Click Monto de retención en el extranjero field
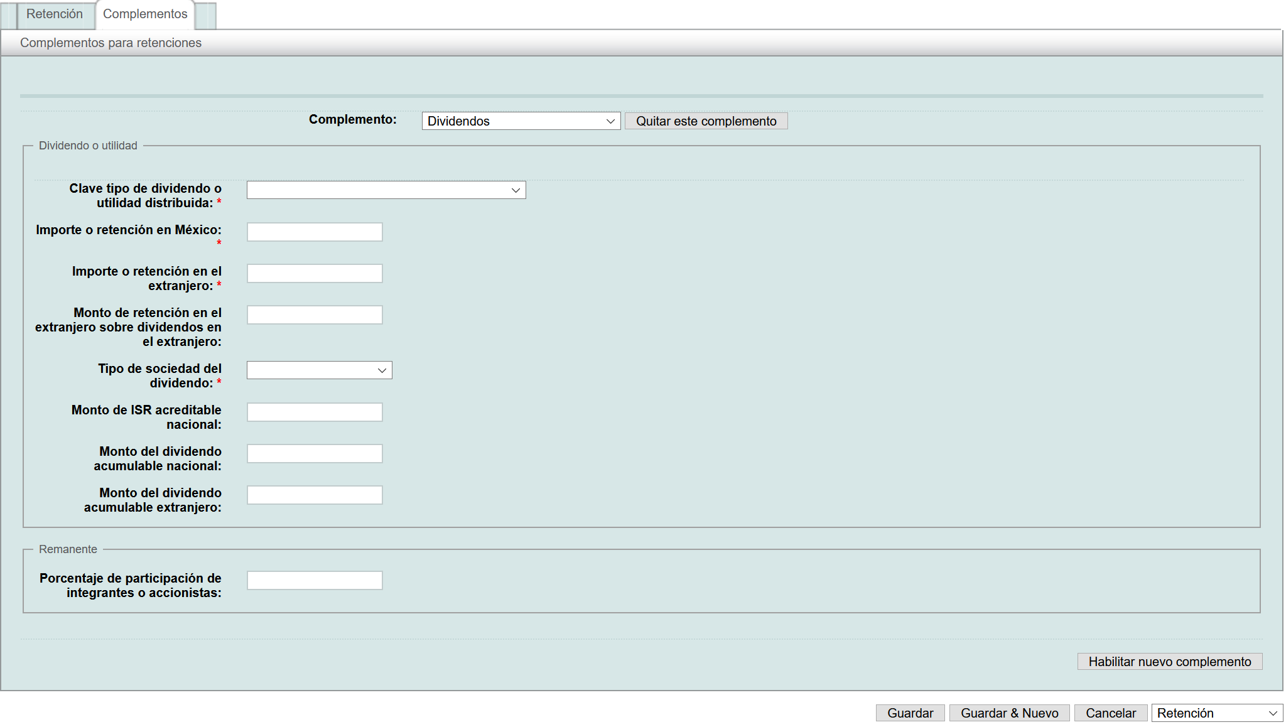The width and height of the screenshot is (1286, 727). click(x=315, y=315)
